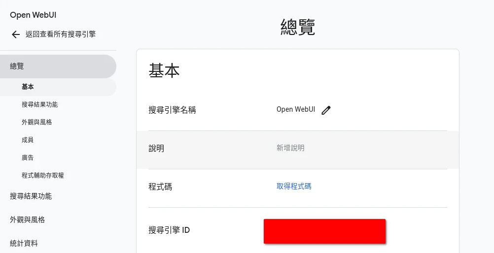Open 返回查看所有搜尋引擎 link

(61, 34)
